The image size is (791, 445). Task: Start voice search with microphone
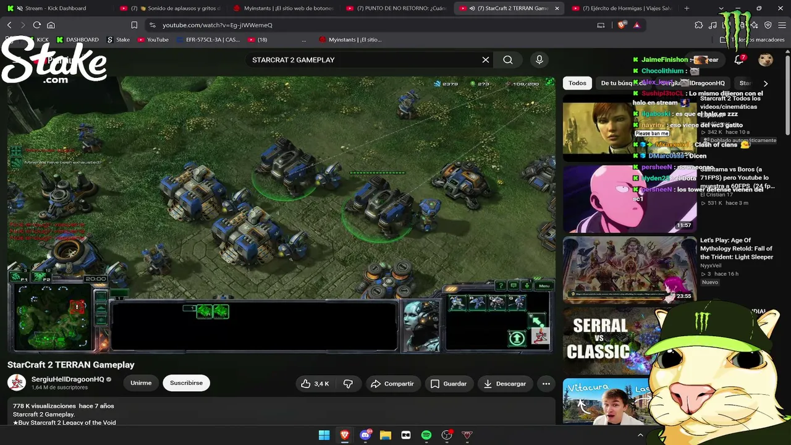click(539, 60)
